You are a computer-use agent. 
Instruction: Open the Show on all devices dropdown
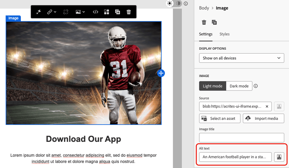[x=242, y=58]
